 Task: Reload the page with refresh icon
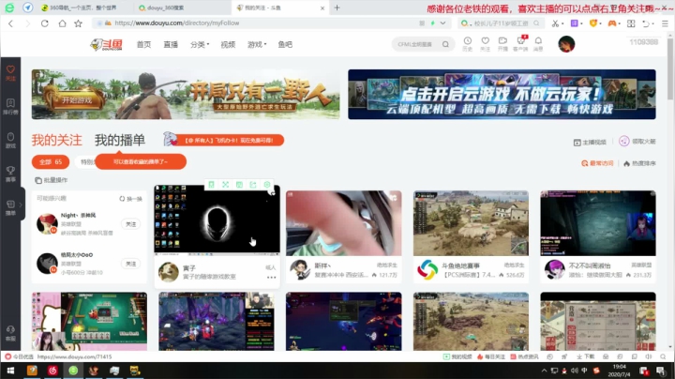(x=45, y=23)
